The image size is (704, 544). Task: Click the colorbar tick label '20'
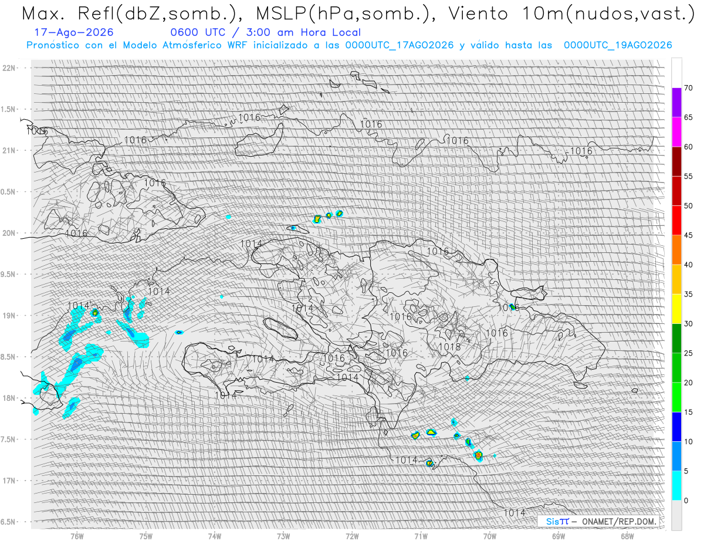coord(688,383)
